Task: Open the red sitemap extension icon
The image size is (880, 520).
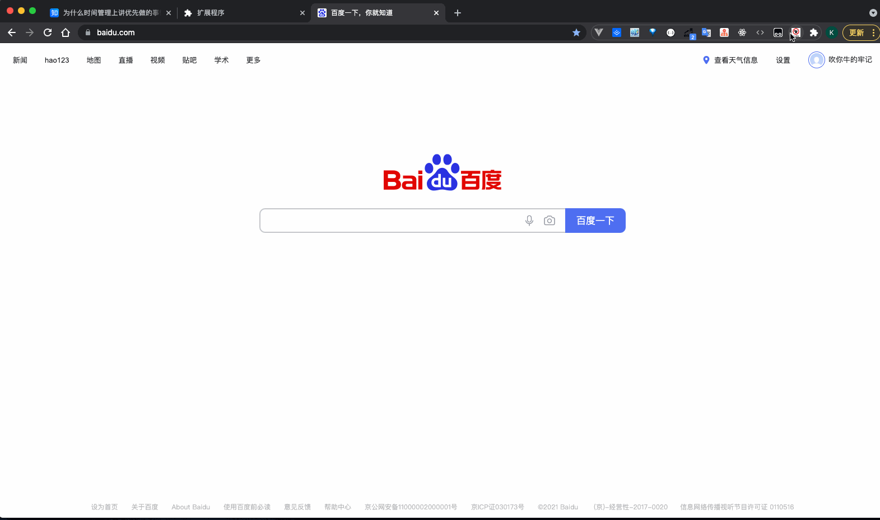Action: 724,32
